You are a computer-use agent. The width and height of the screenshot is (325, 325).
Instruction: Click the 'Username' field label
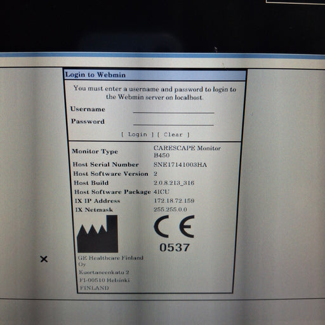pyautogui.click(x=88, y=109)
